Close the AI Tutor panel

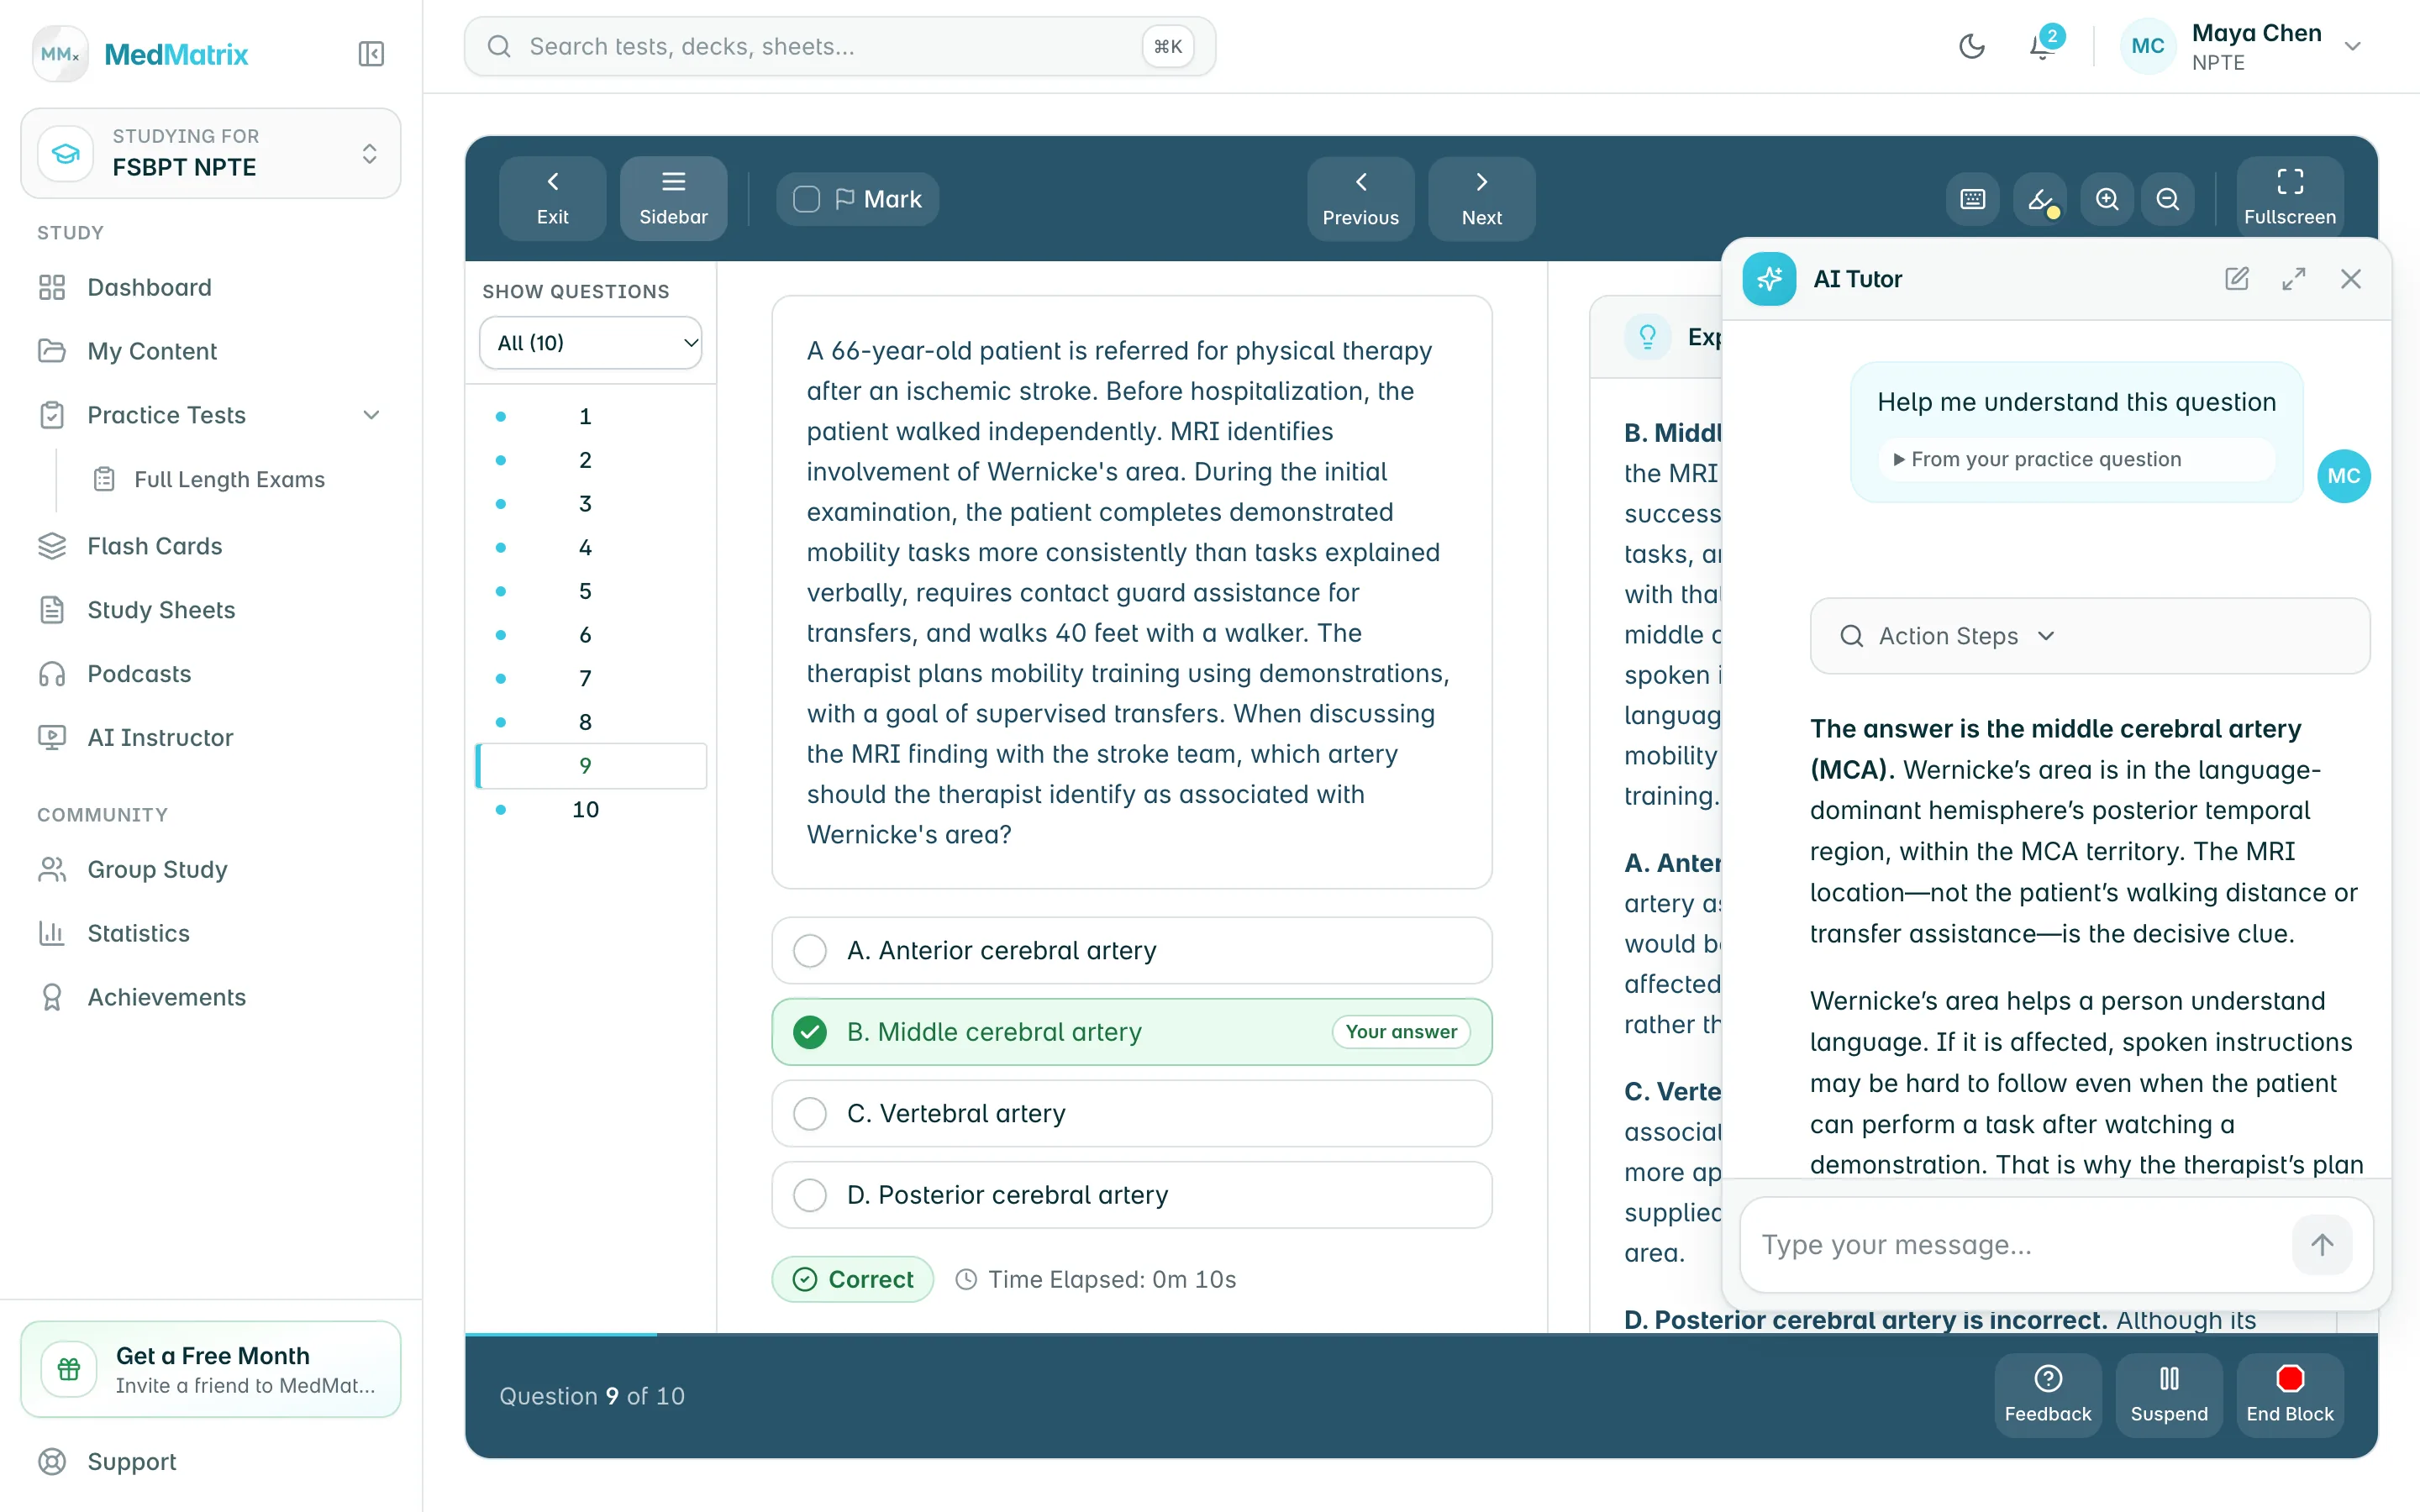coord(2351,279)
